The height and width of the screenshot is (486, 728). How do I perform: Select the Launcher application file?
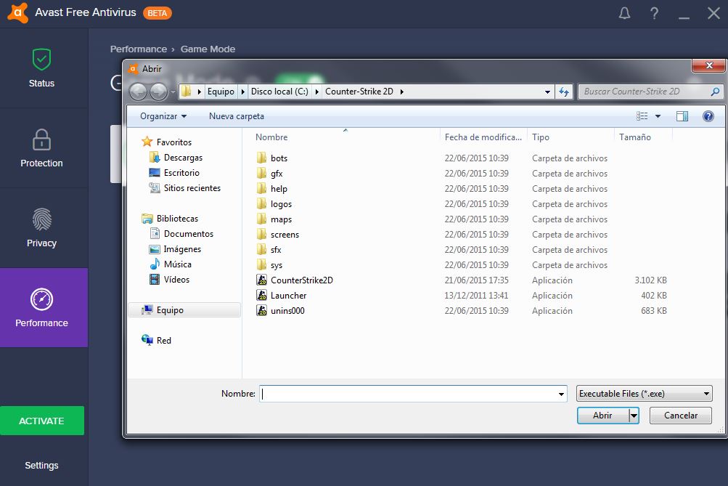coord(288,296)
